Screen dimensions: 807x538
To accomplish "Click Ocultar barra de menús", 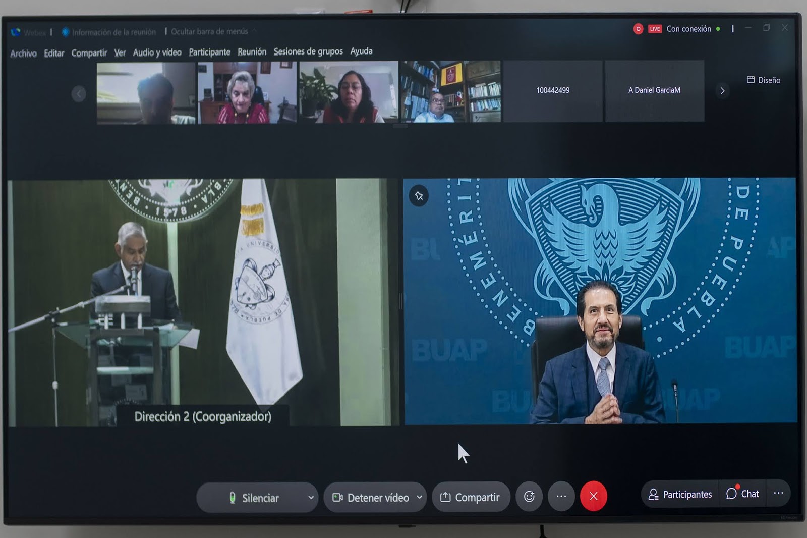I will pyautogui.click(x=209, y=31).
